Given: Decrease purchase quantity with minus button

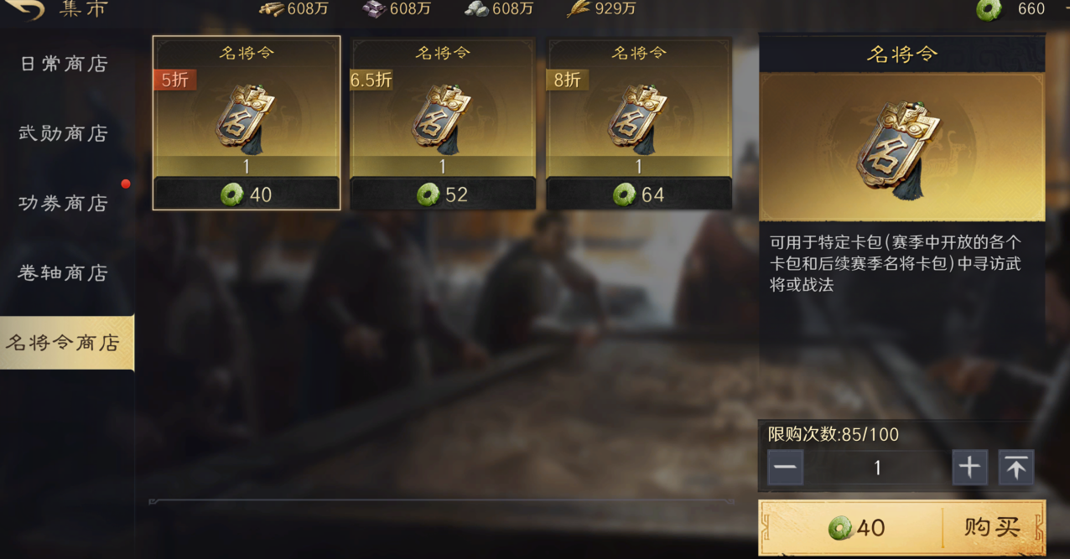Looking at the screenshot, I should coord(785,468).
